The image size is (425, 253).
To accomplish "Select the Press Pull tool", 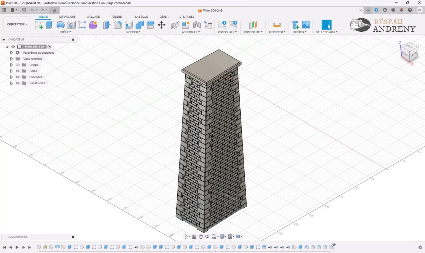I will [x=107, y=25].
